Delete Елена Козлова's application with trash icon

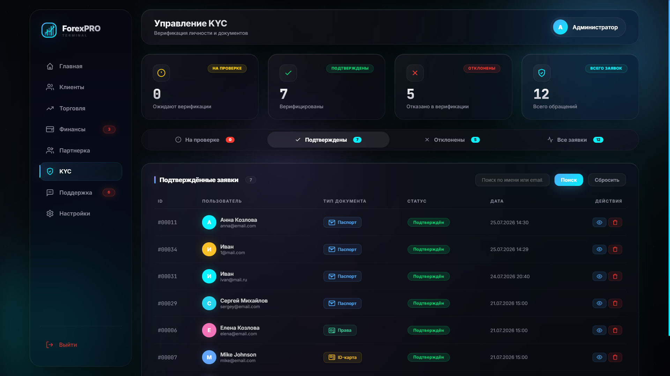(x=615, y=330)
